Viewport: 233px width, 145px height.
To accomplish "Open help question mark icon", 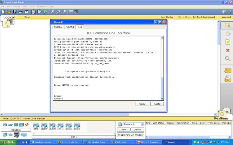I will 230,12.
